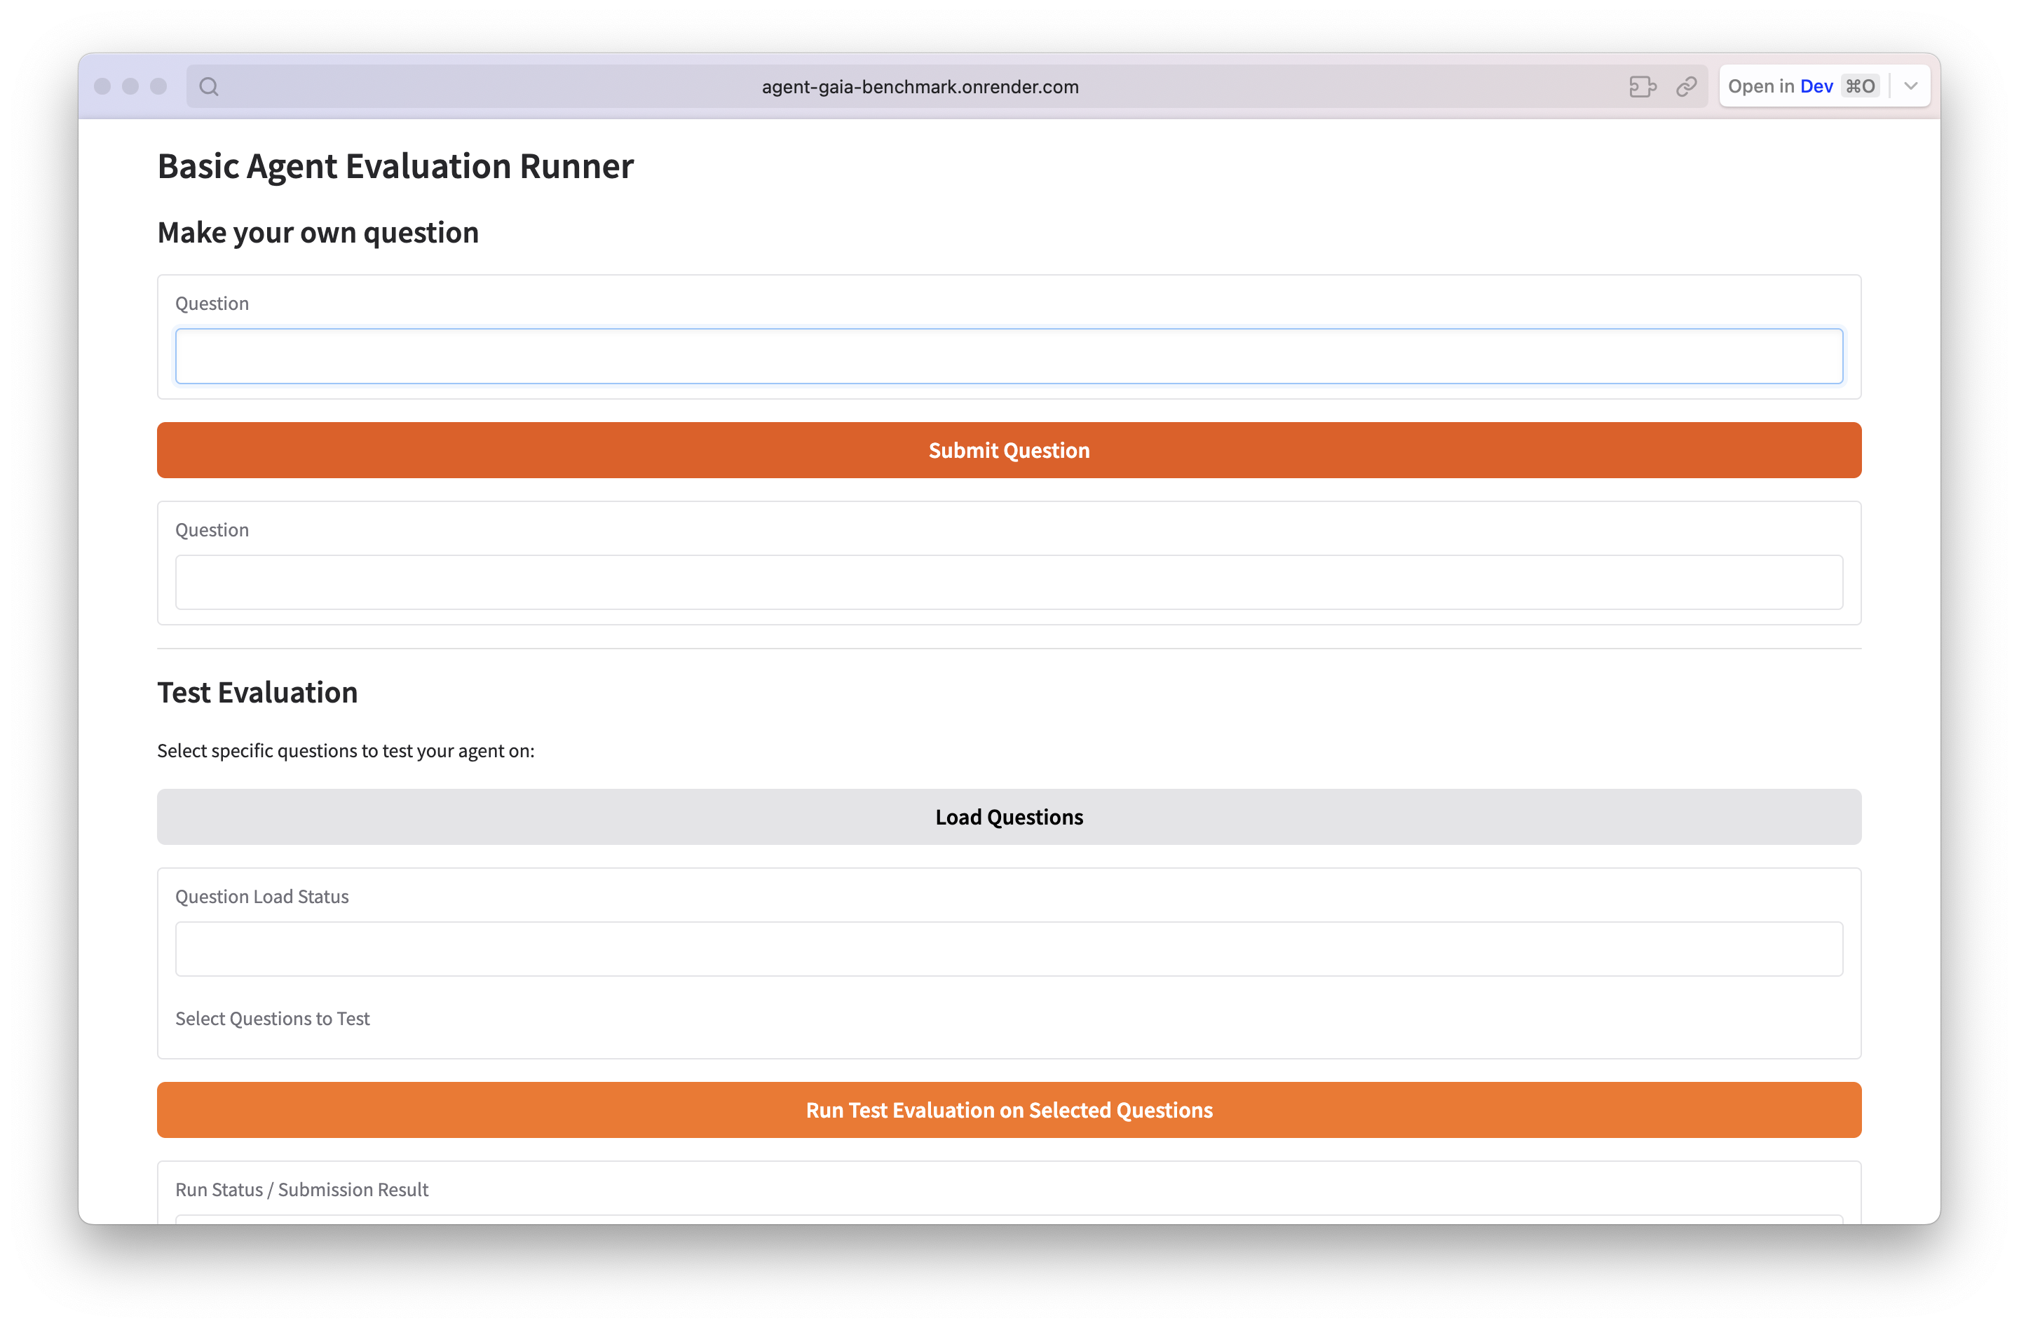Expand the chevron next to Open in Dev
2019x1328 pixels.
point(1910,86)
